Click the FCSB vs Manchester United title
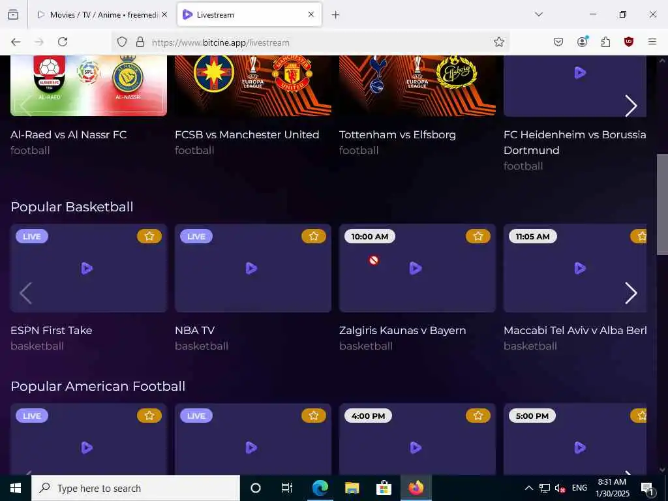Screen dimensions: 668x501 click(x=247, y=134)
